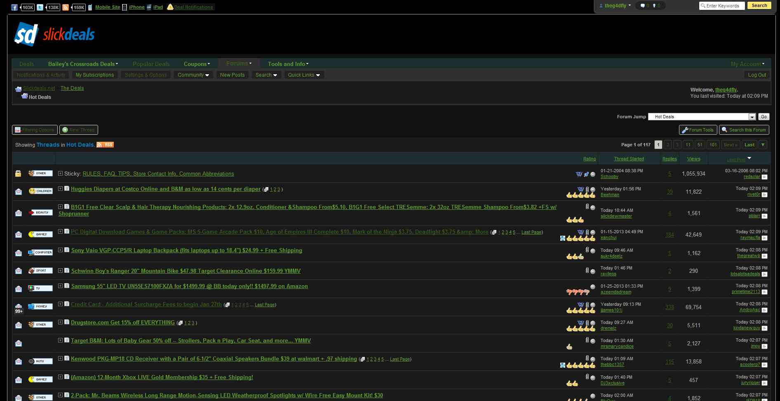Switch to the Forums tab
780x401 pixels.
tap(238, 63)
